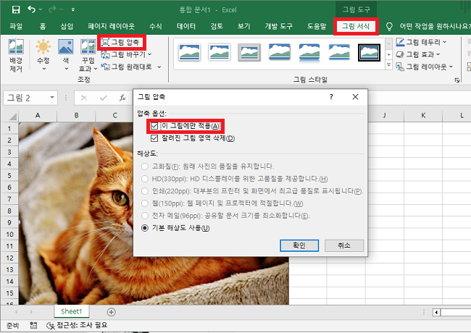Select the 그림 서식 tab
This screenshot has height=333, width=471.
[356, 26]
